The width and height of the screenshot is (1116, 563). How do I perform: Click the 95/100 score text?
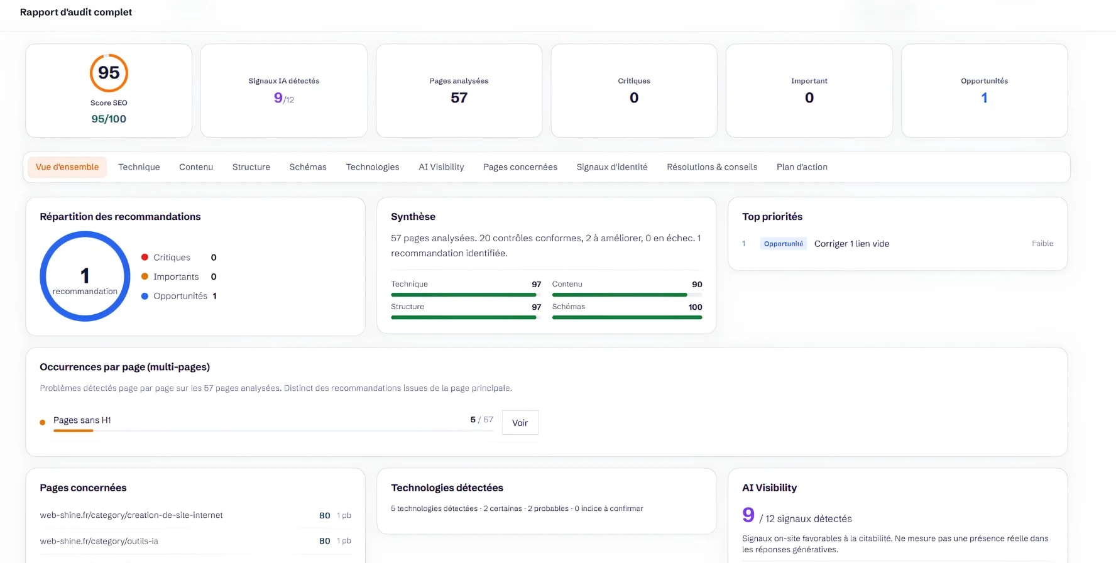coord(109,119)
